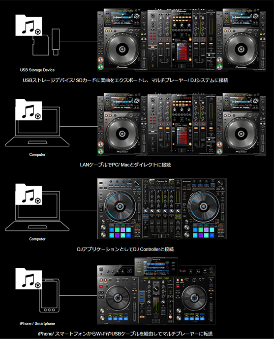This screenshot has height=339, width=274.
Task: Click the green play button on top-right CDJ
Action: 219,67
